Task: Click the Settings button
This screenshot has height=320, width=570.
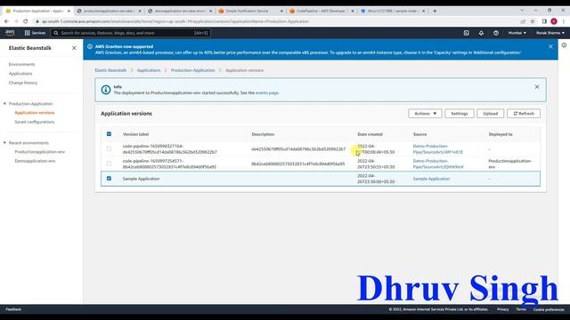Action: (460, 114)
